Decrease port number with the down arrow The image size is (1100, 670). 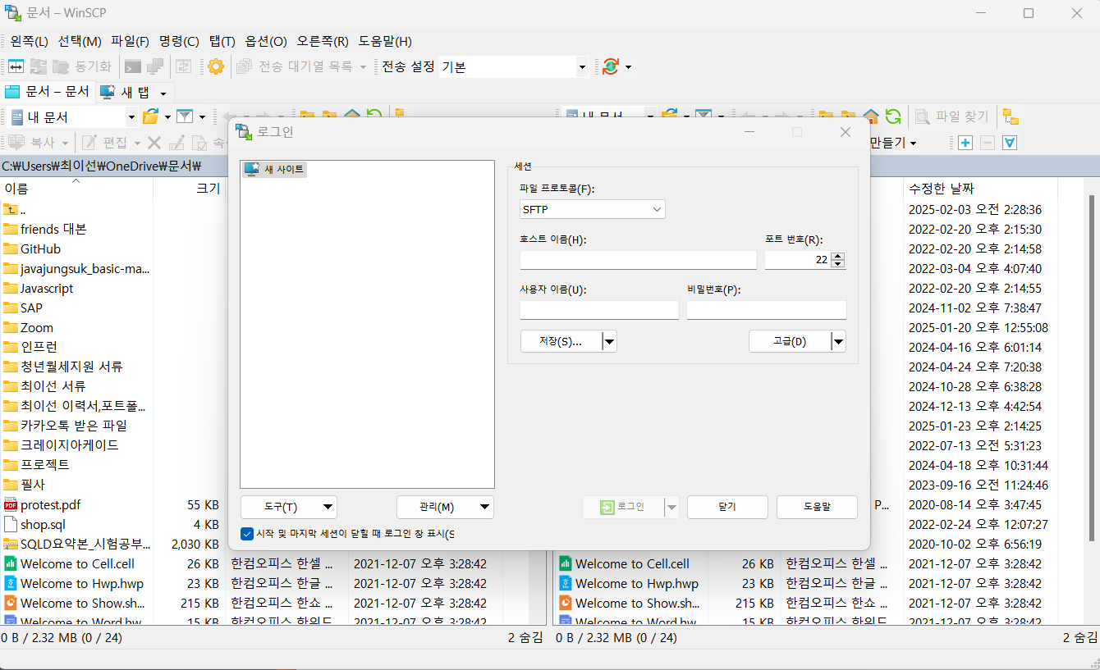click(x=837, y=264)
